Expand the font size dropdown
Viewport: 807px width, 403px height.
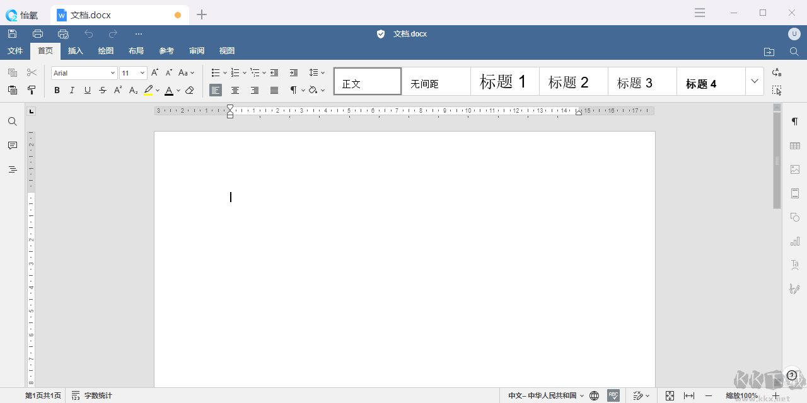coord(142,73)
